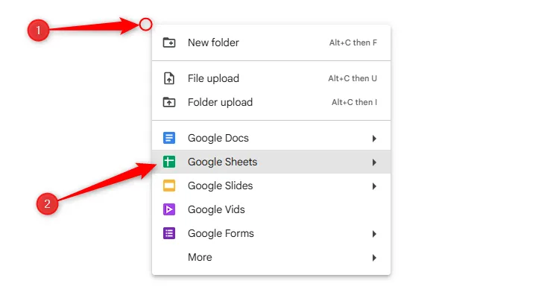The width and height of the screenshot is (559, 301).
Task: Click the Alt+C then F shortcut text
Action: (x=353, y=42)
